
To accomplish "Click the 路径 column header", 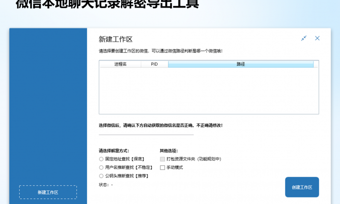I will click(241, 64).
